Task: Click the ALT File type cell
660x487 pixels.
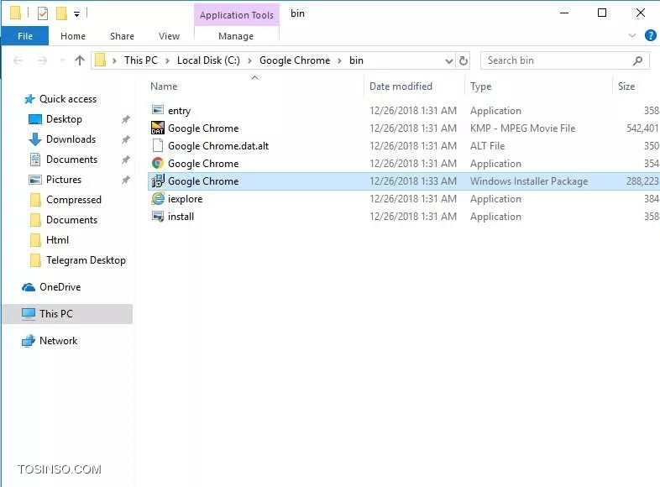Action: click(487, 146)
